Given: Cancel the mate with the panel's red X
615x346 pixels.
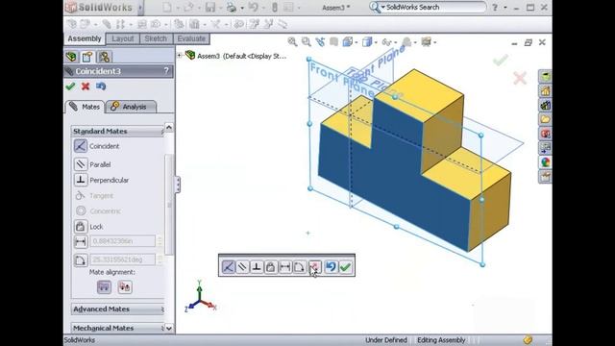Looking at the screenshot, I should coord(86,86).
